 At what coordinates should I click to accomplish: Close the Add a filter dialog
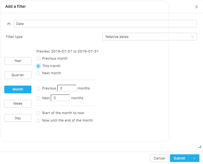click(197, 7)
